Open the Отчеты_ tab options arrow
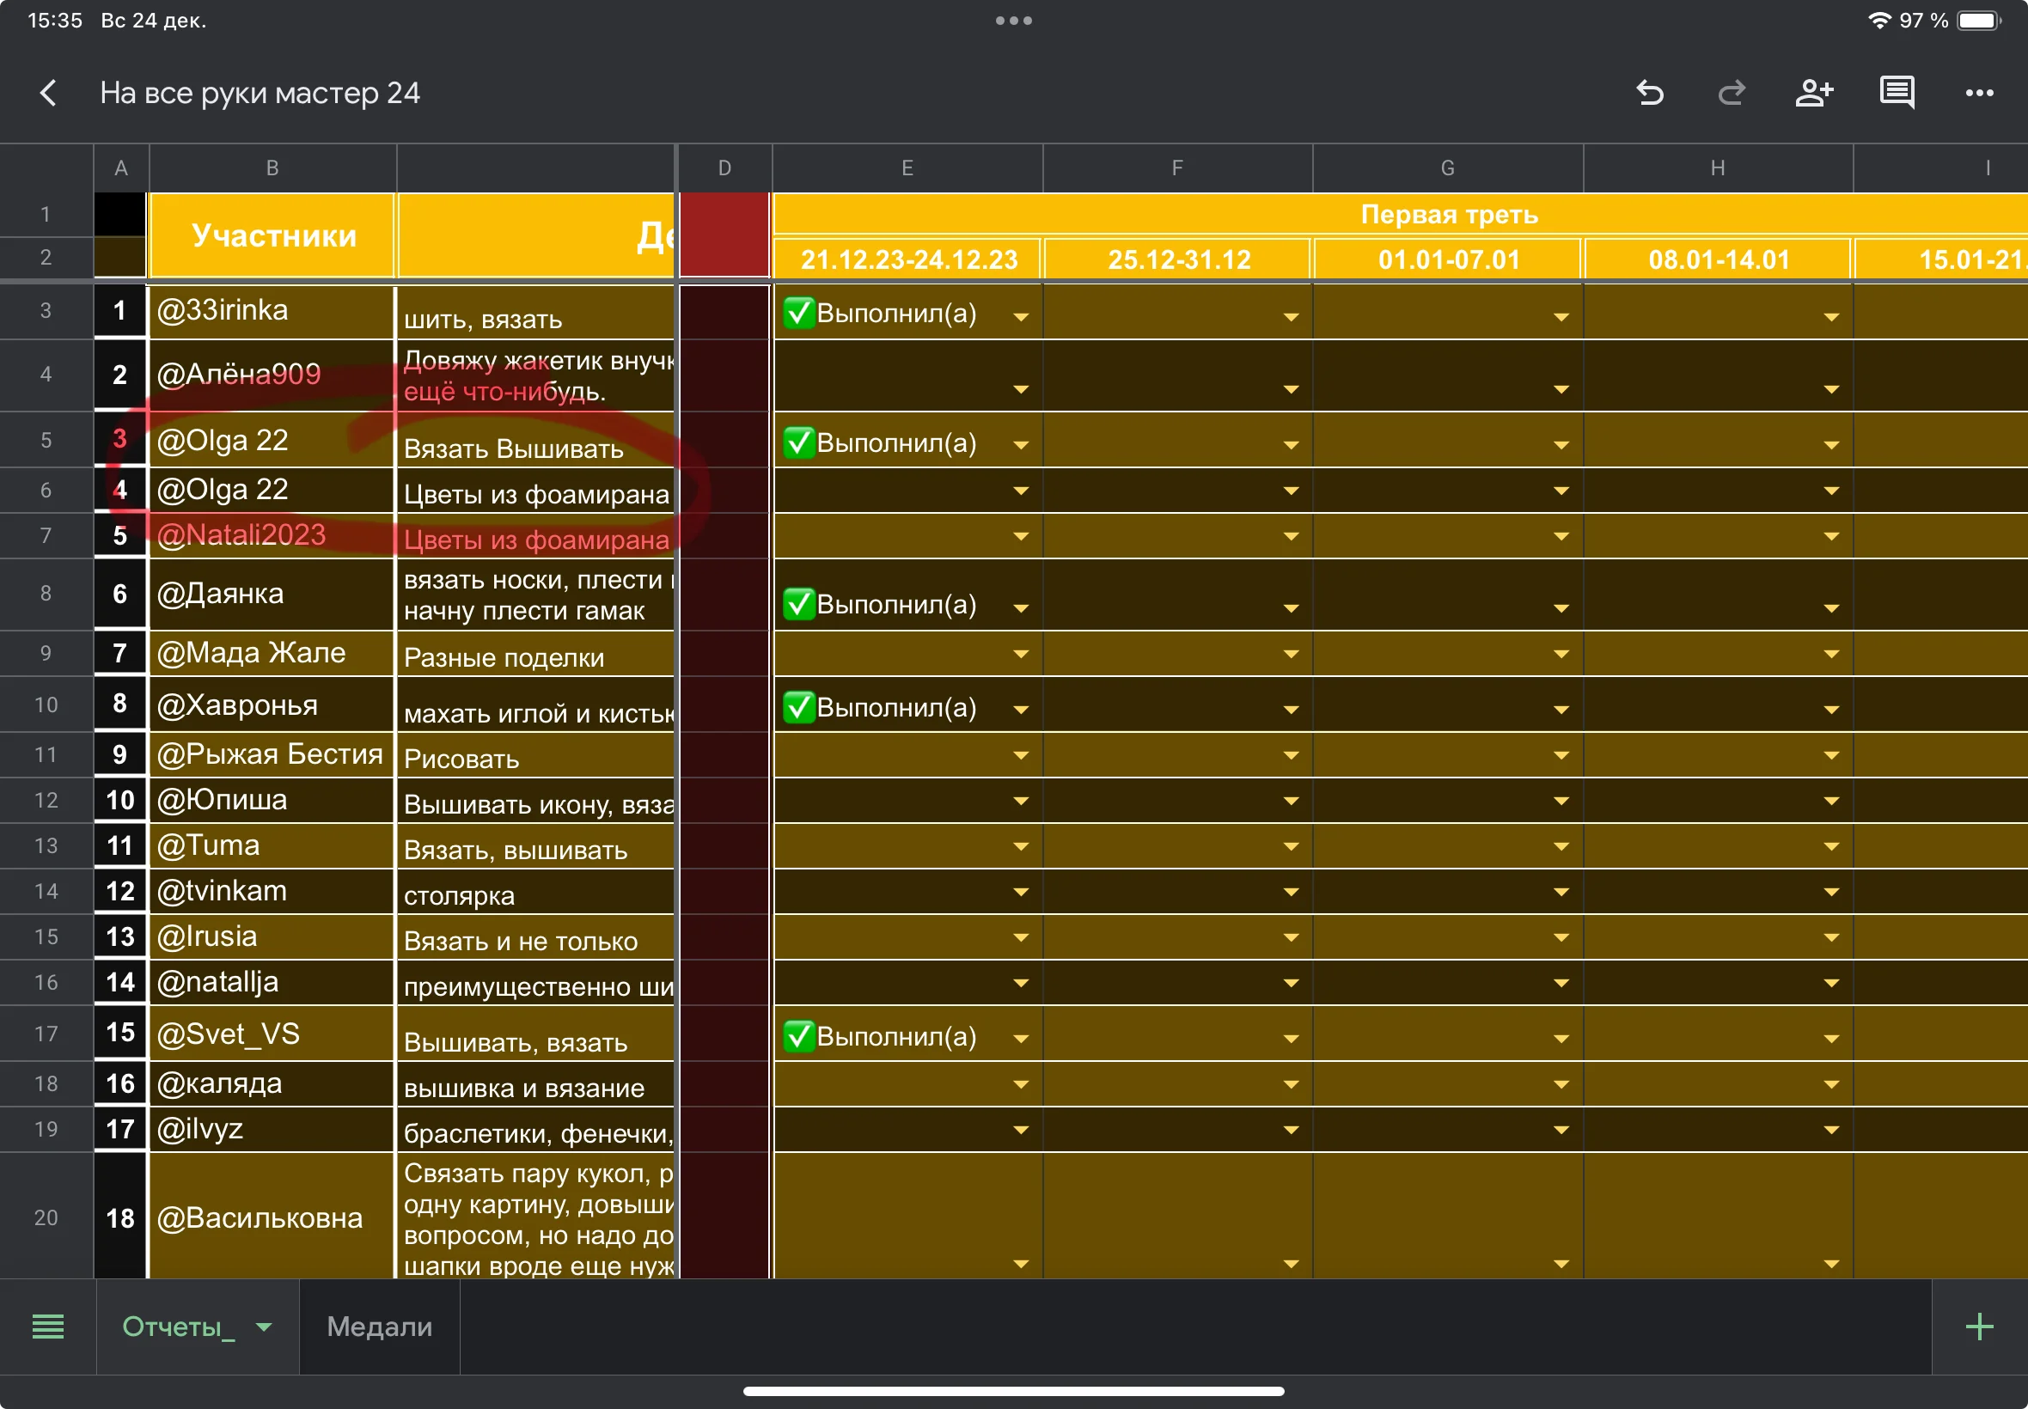This screenshot has width=2028, height=1409. pos(263,1326)
